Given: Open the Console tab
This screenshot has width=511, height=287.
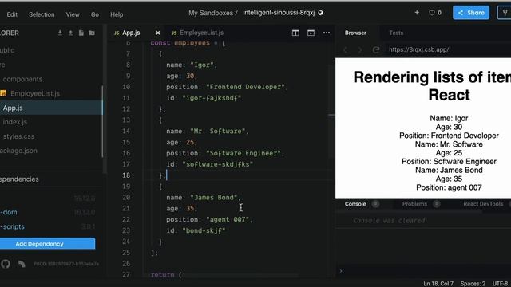Looking at the screenshot, I should (x=355, y=204).
